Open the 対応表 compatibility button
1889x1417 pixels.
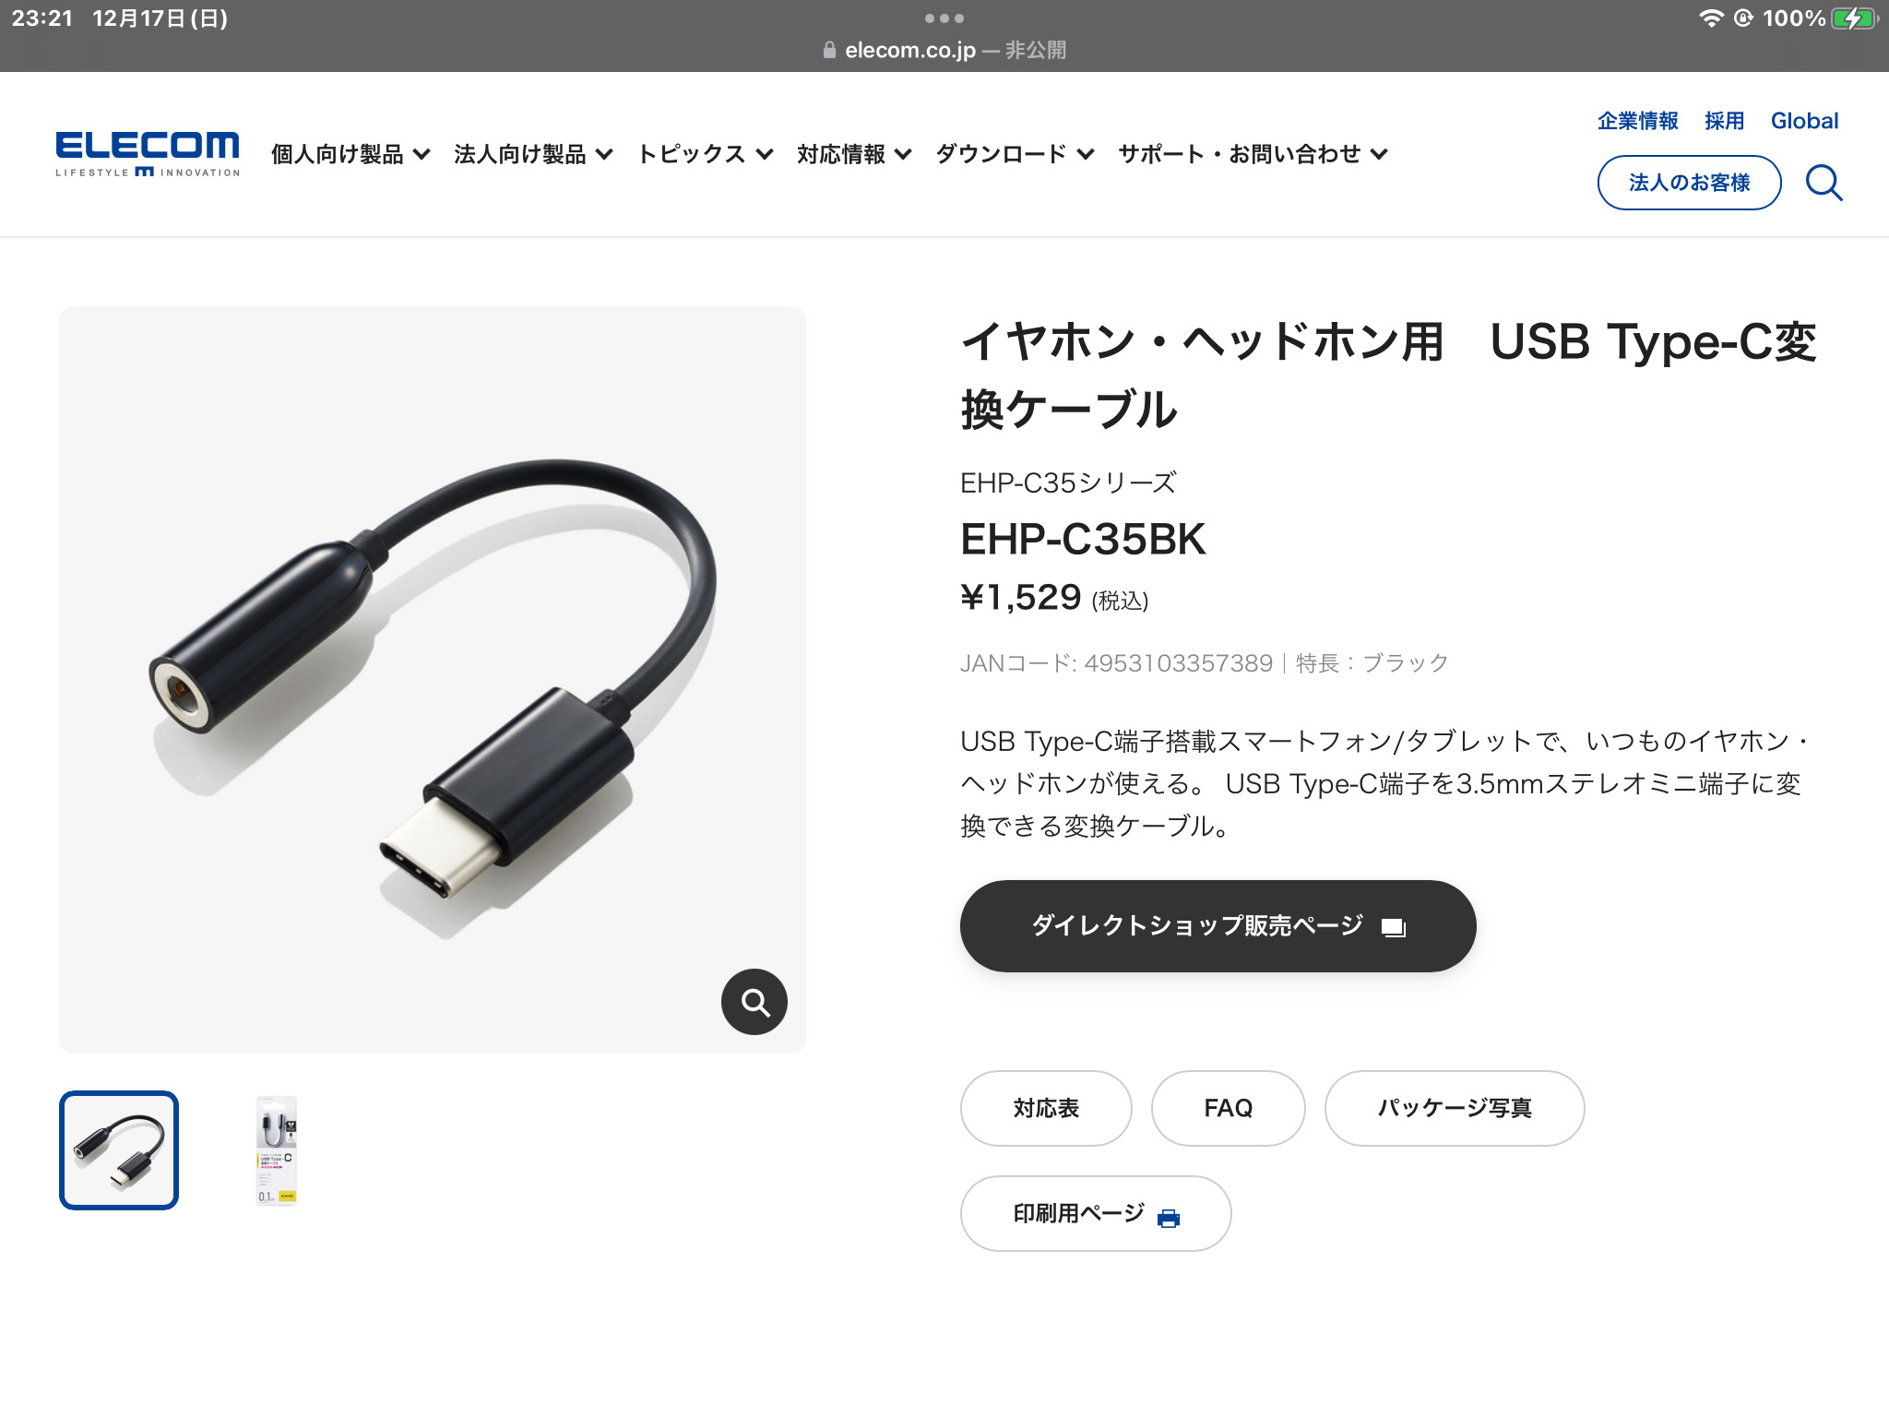point(1046,1108)
